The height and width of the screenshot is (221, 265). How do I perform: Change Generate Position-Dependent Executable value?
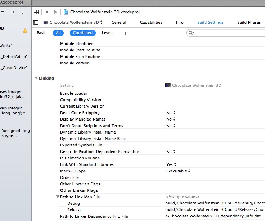click(x=171, y=152)
